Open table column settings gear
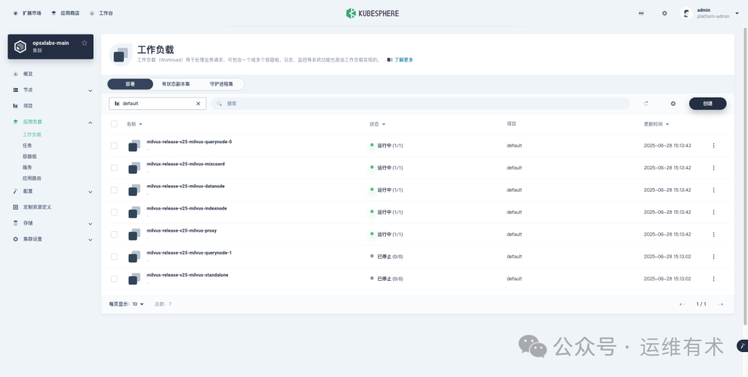The height and width of the screenshot is (377, 748). pos(673,104)
